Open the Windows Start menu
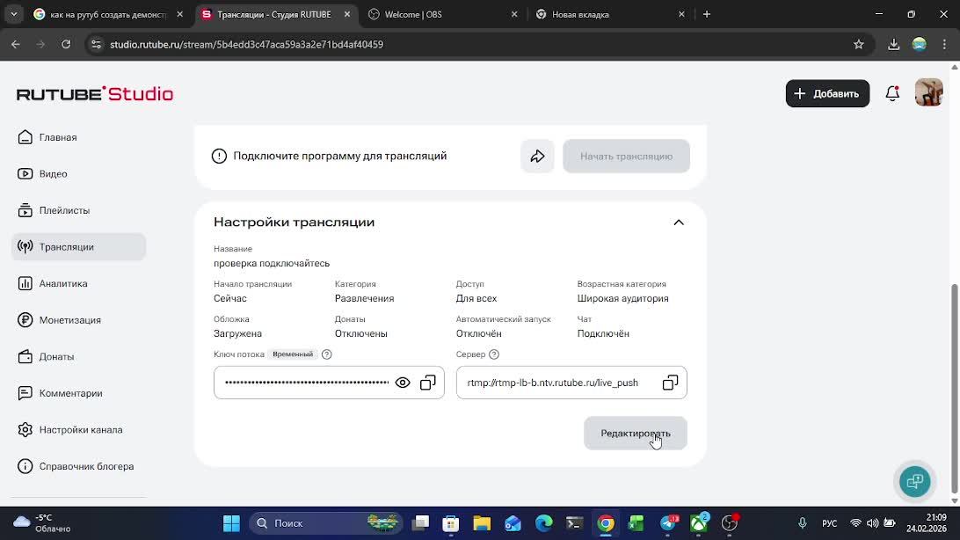 tap(231, 523)
